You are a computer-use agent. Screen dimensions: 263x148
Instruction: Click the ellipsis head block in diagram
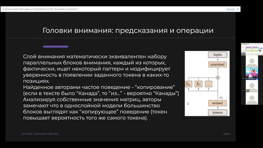point(208,84)
